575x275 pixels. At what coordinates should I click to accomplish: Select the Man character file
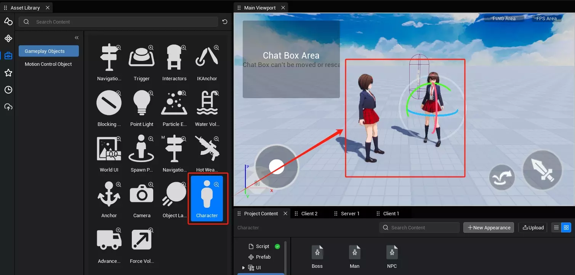[354, 257]
